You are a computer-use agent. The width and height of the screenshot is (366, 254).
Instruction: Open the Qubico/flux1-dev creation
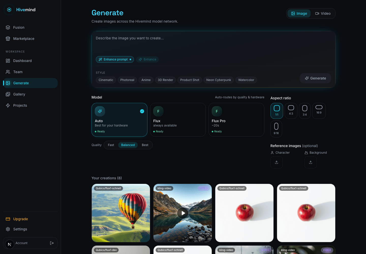tap(121, 250)
